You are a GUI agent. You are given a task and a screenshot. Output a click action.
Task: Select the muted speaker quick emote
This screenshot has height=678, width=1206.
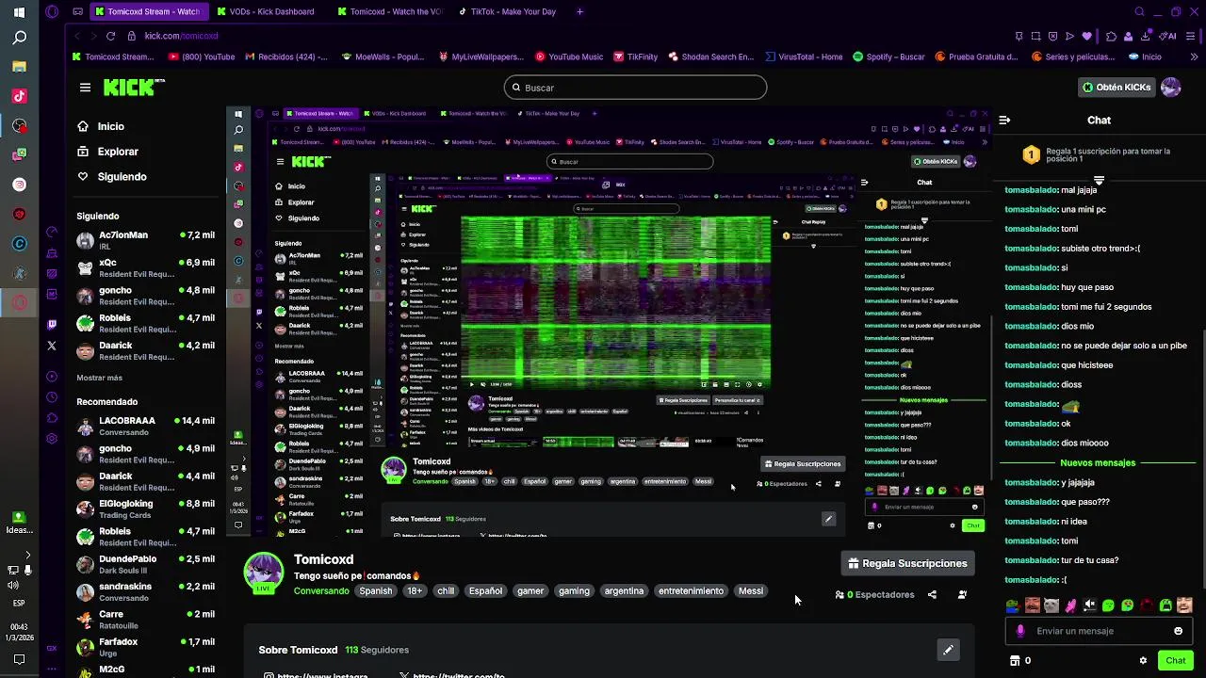[x=1089, y=605]
